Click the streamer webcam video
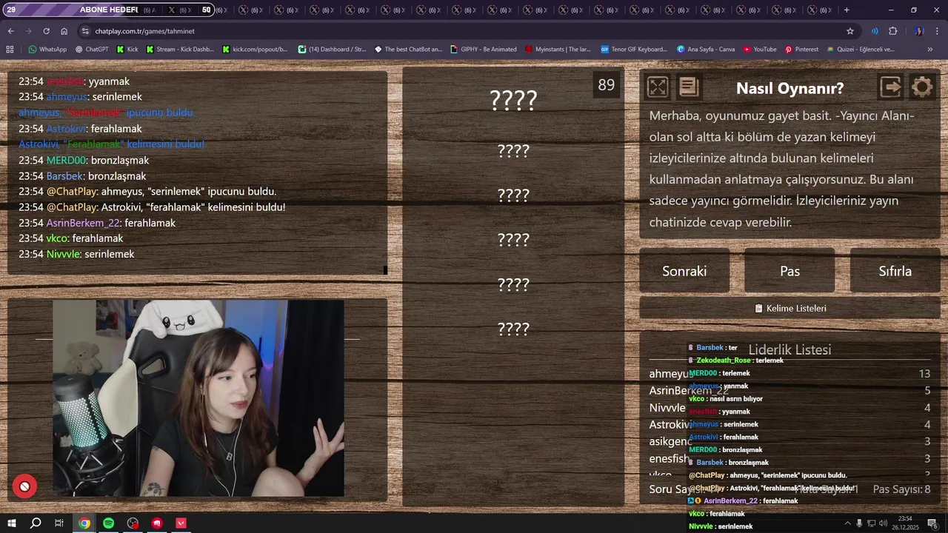The height and width of the screenshot is (533, 948). click(198, 398)
